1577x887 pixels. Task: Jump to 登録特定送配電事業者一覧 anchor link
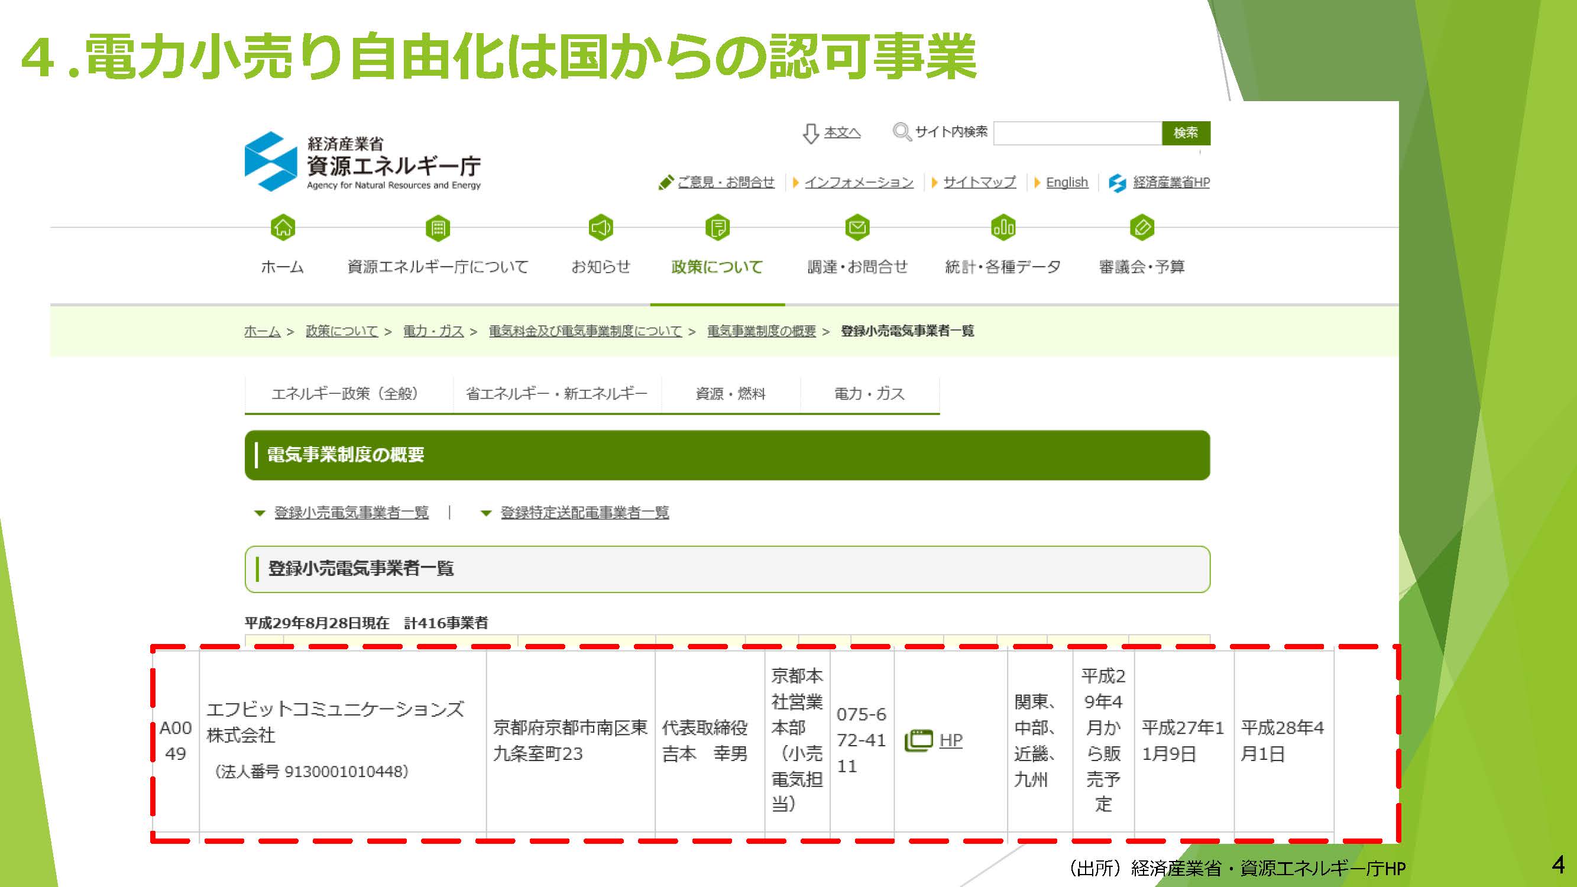point(584,513)
